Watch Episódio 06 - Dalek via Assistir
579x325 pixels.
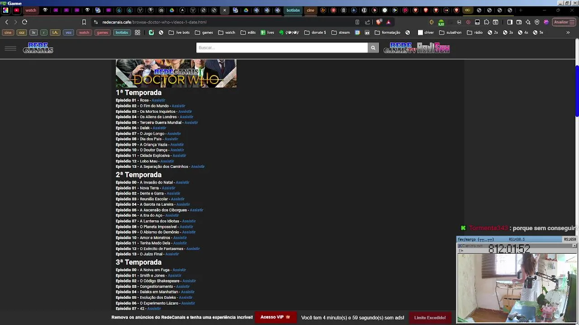click(x=159, y=128)
